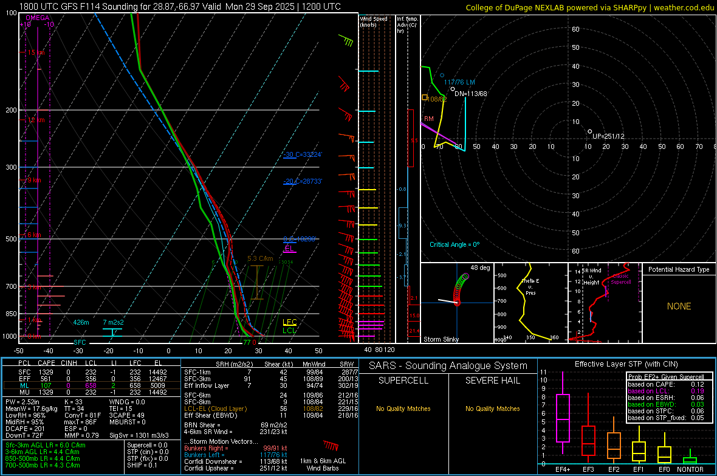Click the Bunkers Left = 117/76 kt line
The width and height of the screenshot is (717, 476).
tap(236, 455)
